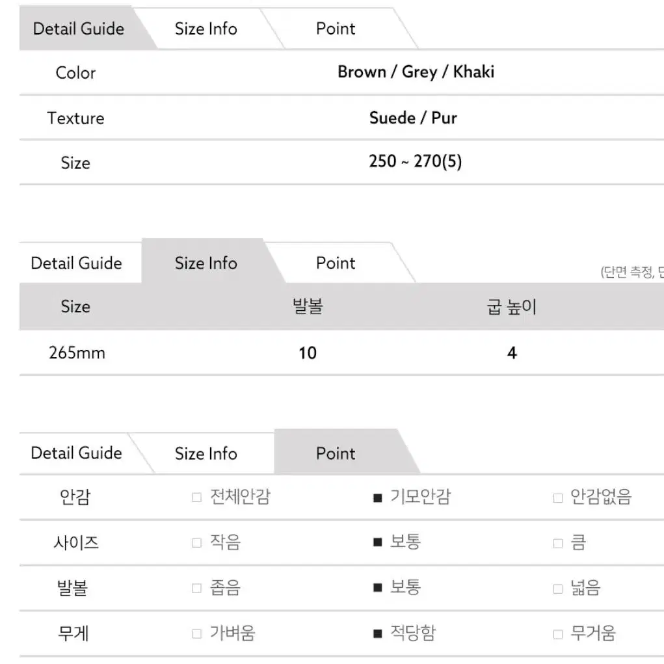Check the 넓음 foot width checkbox
The height and width of the screenshot is (664, 664).
point(558,589)
